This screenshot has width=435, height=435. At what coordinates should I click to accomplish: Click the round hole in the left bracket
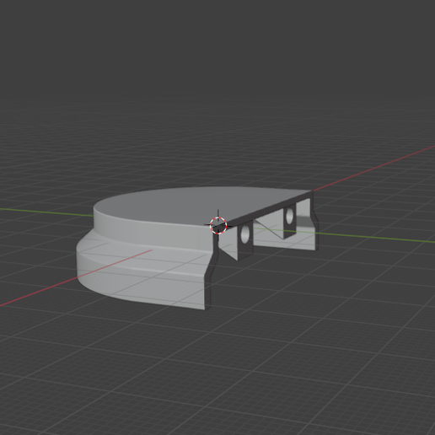(x=245, y=234)
